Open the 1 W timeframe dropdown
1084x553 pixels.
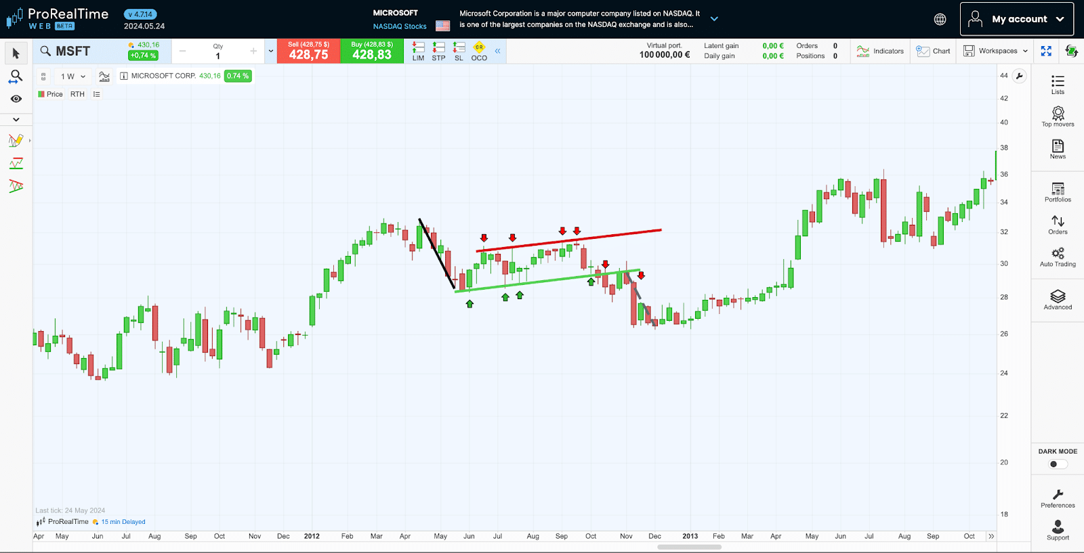73,76
